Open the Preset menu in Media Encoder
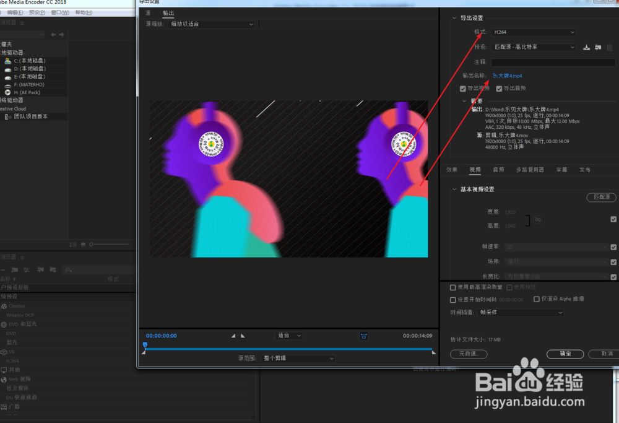 tap(37, 12)
